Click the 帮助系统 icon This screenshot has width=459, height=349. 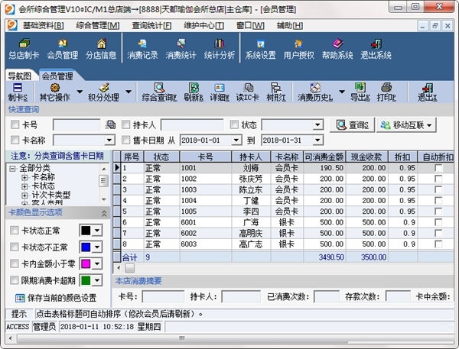[337, 48]
